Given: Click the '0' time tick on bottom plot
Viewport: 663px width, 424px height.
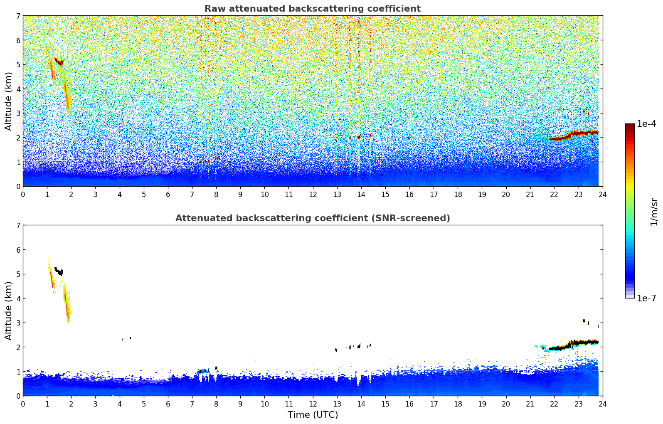Looking at the screenshot, I should tap(23, 404).
